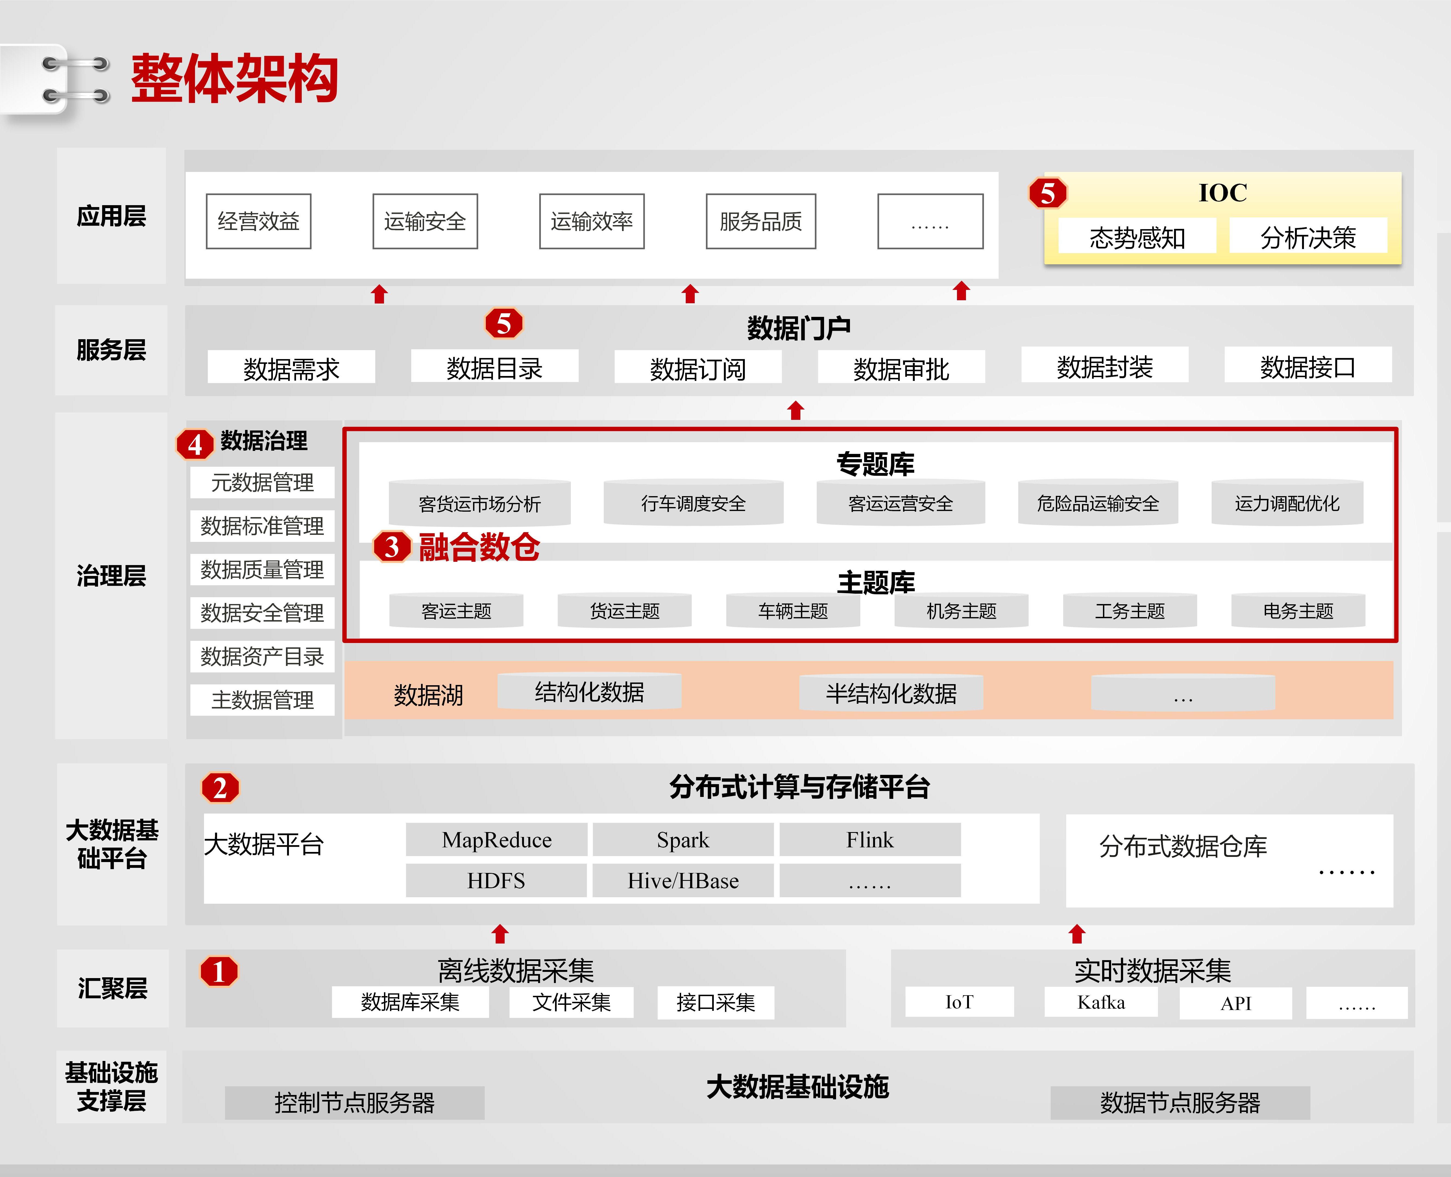Image resolution: width=1451 pixels, height=1177 pixels.
Task: Click the Flink box
Action: coord(870,839)
